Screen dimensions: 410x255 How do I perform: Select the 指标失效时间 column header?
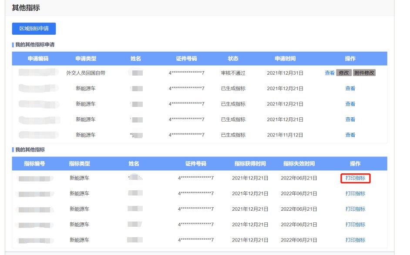299,164
